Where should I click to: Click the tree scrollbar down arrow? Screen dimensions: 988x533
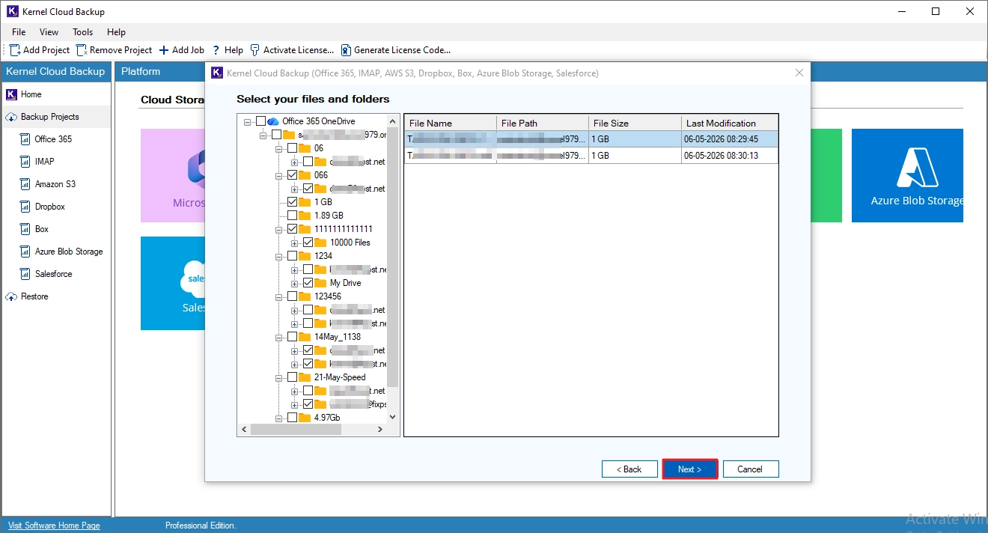click(x=393, y=417)
